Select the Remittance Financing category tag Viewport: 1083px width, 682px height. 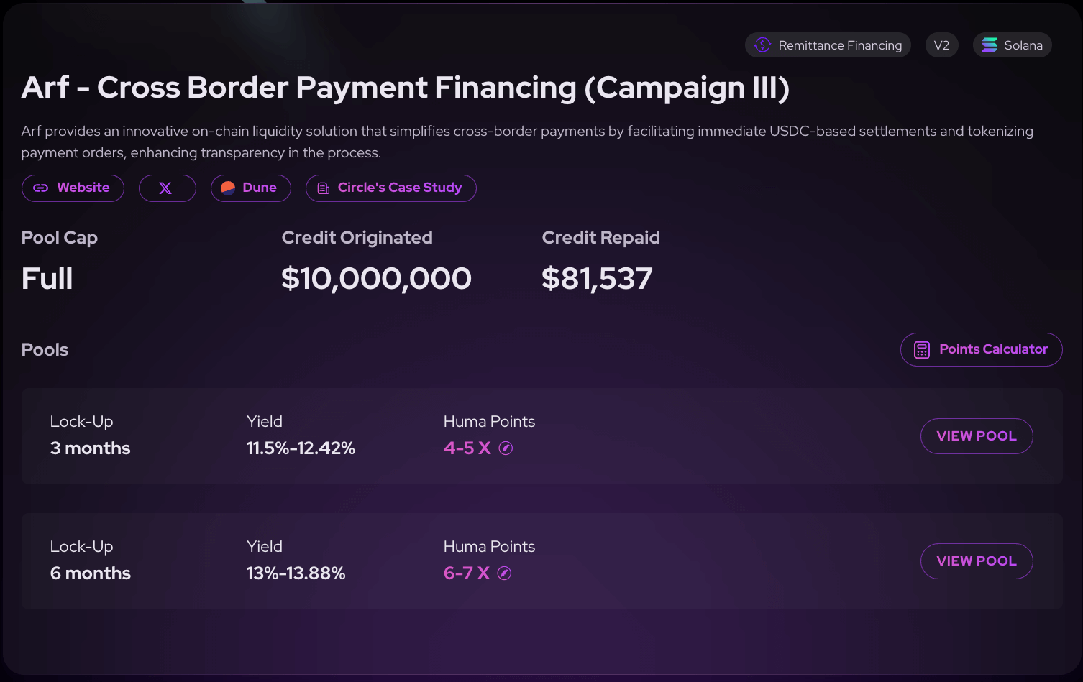click(x=828, y=45)
